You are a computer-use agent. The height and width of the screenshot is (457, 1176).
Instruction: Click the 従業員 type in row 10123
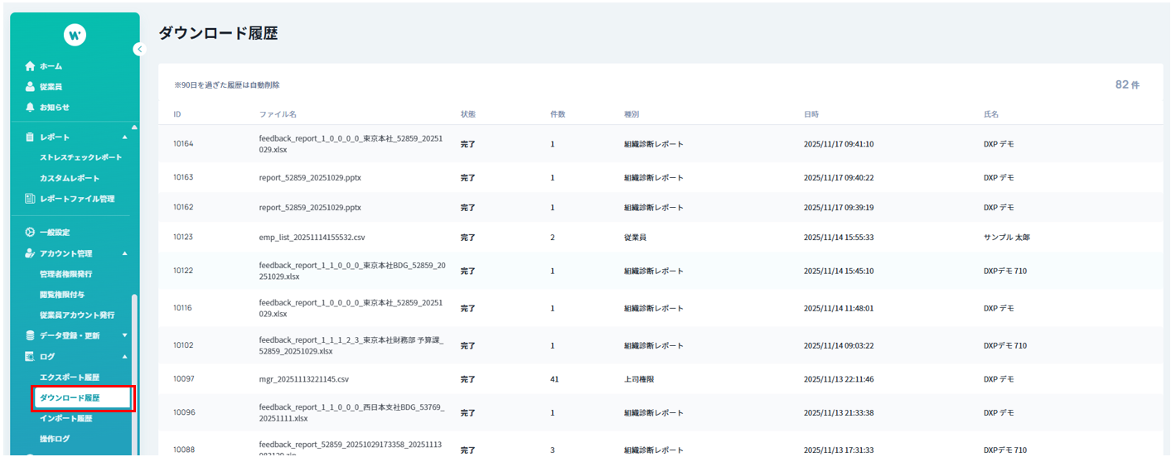click(x=636, y=238)
